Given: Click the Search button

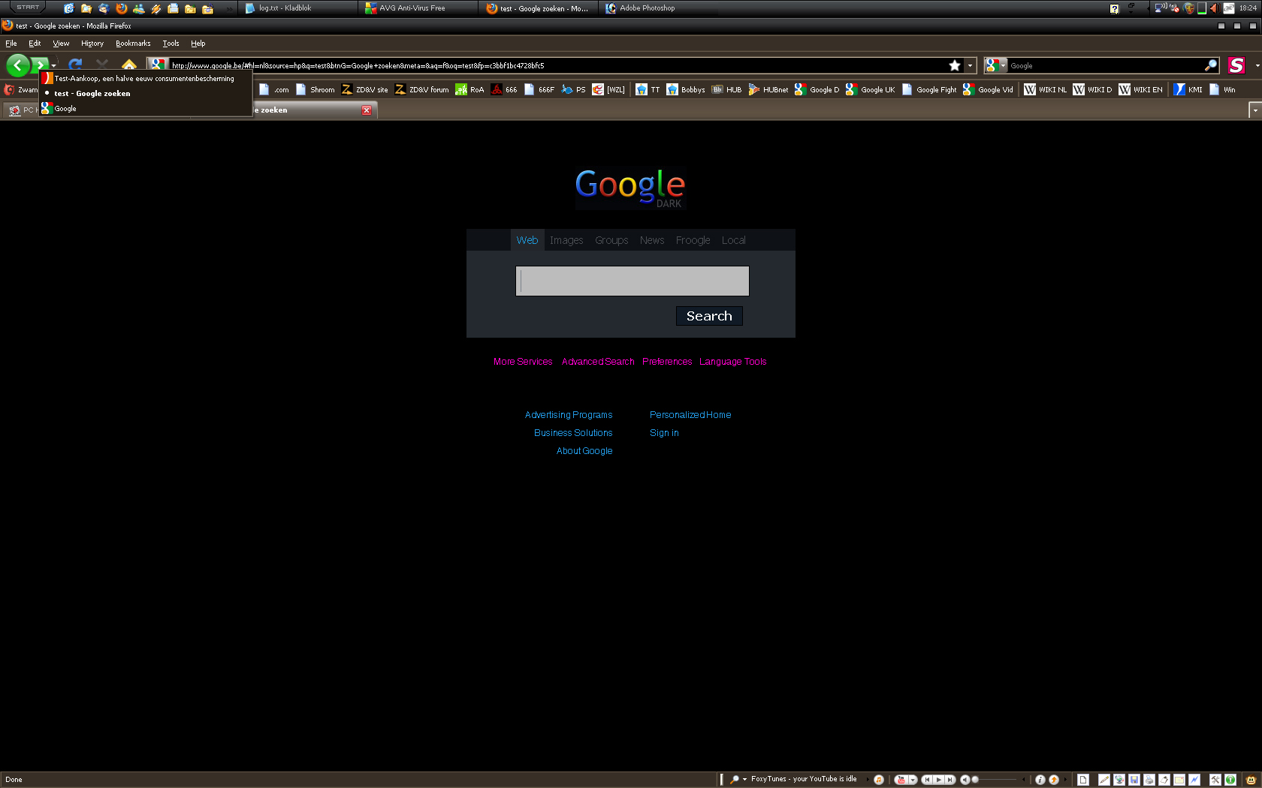Looking at the screenshot, I should [709, 316].
